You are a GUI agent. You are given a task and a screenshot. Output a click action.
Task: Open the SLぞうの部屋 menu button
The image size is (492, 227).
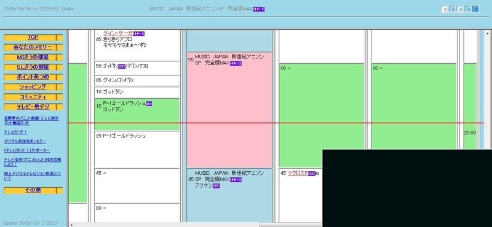tap(33, 67)
